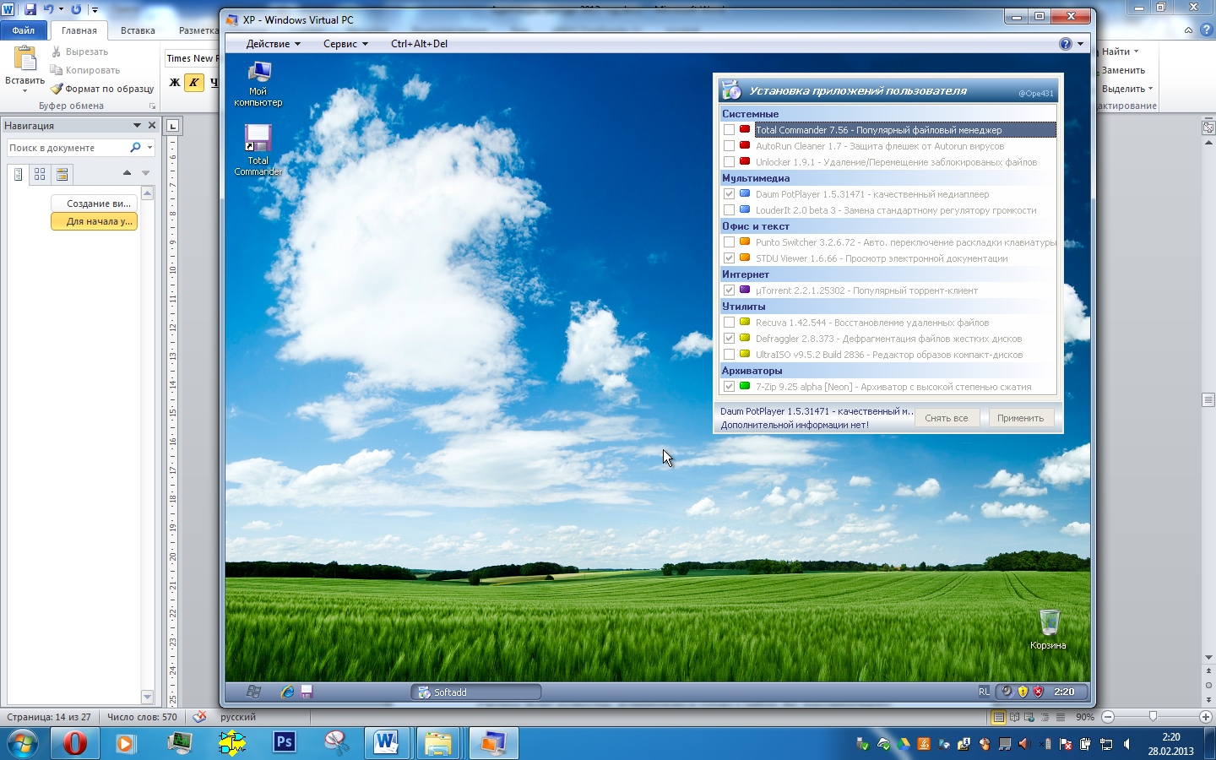1216x760 pixels.
Task: Open the Найти dropdown arrow in Word ribbon
Action: (1136, 52)
